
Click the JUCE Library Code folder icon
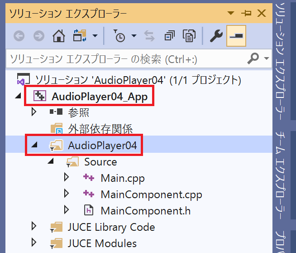56,227
